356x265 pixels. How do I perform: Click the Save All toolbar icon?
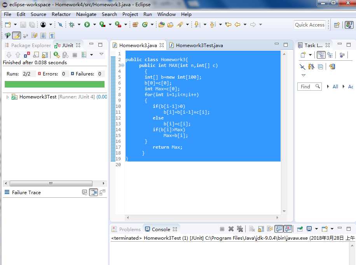tap(32, 25)
